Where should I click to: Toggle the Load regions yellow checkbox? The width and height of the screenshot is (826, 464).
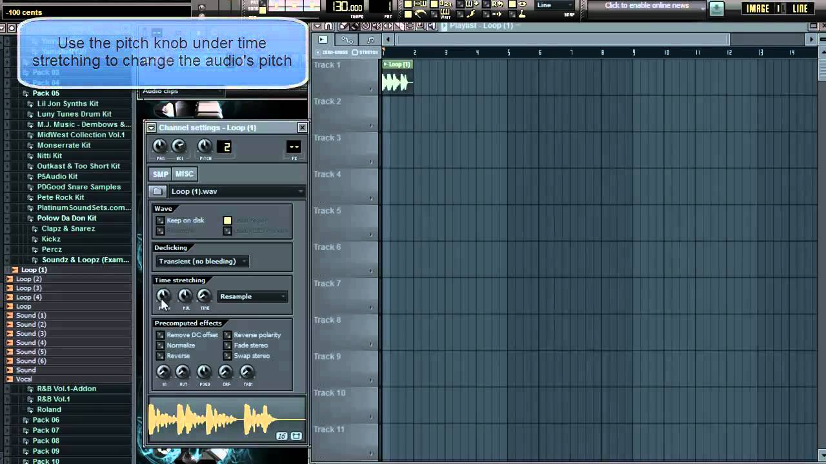(x=227, y=220)
